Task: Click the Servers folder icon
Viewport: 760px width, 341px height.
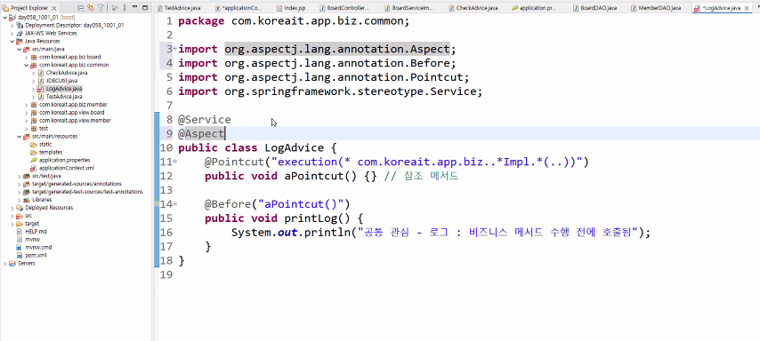Action: 12,264
